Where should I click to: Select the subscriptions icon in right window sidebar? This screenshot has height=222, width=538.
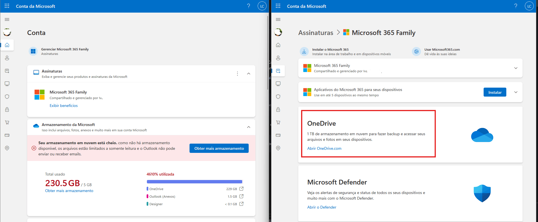(278, 71)
